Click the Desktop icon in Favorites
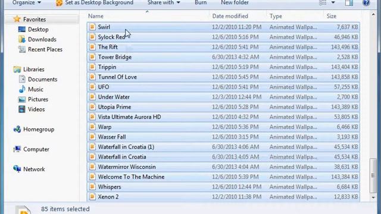 [x=21, y=29]
